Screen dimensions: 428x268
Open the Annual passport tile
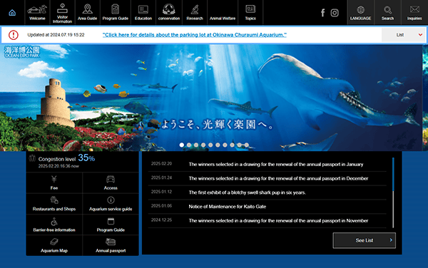click(111, 245)
